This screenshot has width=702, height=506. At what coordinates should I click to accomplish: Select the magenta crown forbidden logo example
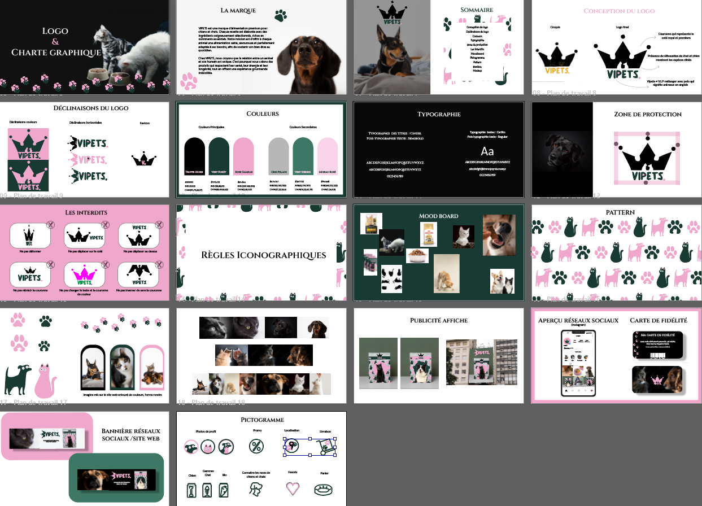(85, 275)
